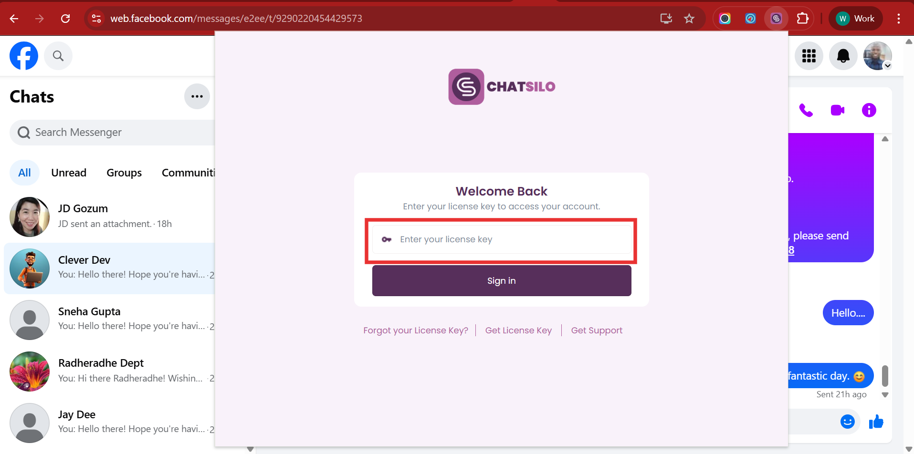Click the chat scroll down arrow
The height and width of the screenshot is (454, 914).
pos(885,395)
